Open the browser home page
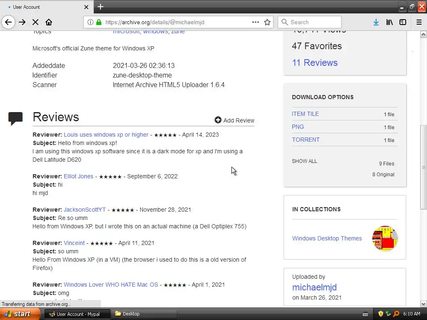 49,22
